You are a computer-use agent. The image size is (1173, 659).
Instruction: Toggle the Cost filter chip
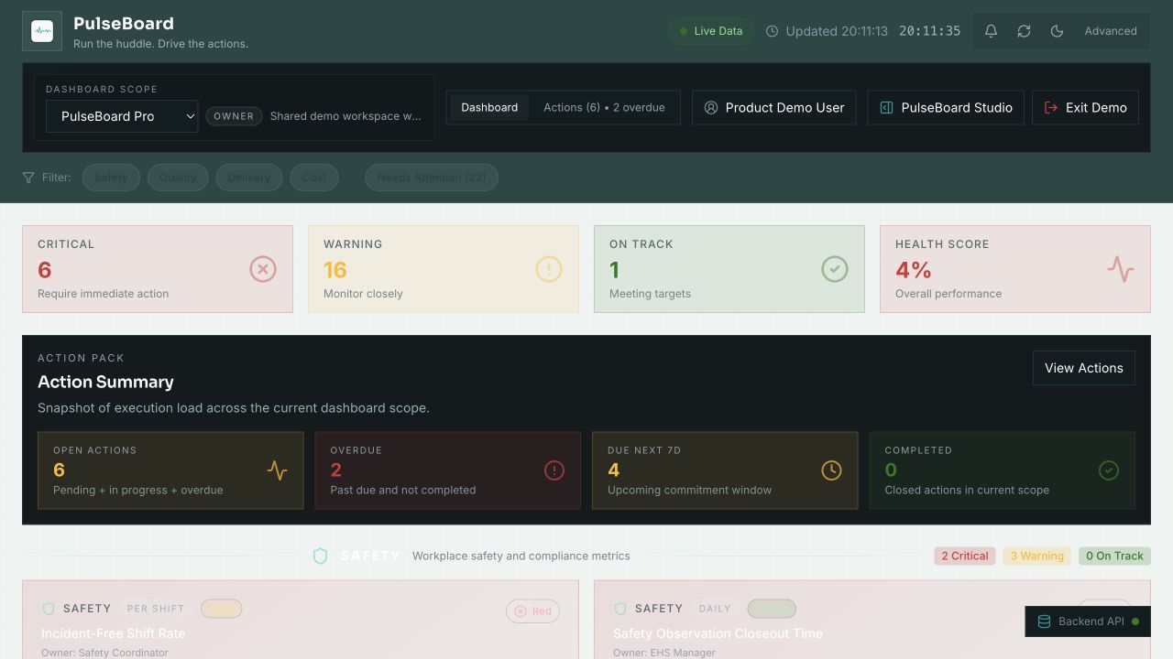click(x=314, y=178)
